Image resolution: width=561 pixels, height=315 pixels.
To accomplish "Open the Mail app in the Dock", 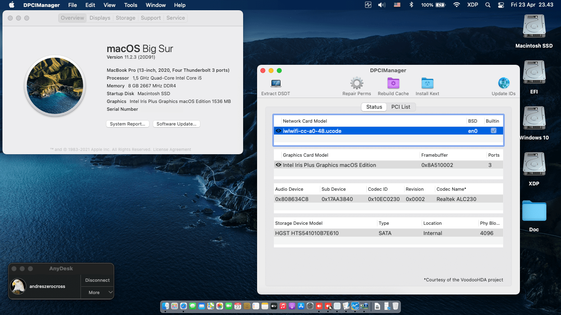I will (x=202, y=306).
